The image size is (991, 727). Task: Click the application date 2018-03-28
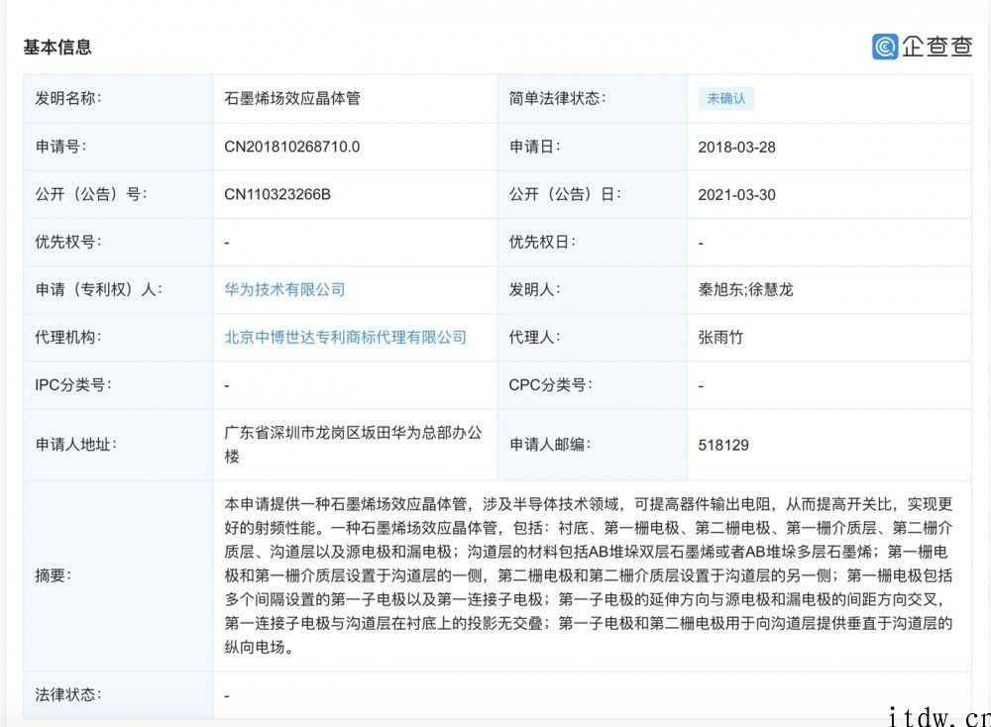pos(736,147)
